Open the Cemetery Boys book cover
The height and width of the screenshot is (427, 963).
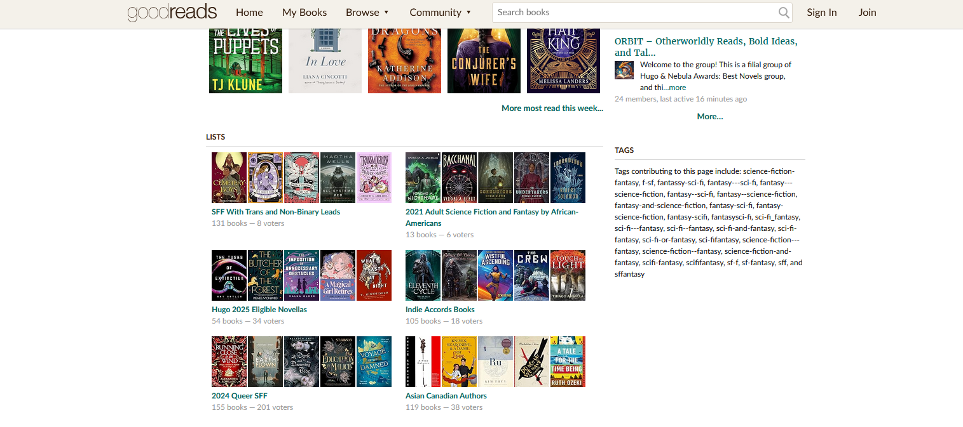click(229, 178)
